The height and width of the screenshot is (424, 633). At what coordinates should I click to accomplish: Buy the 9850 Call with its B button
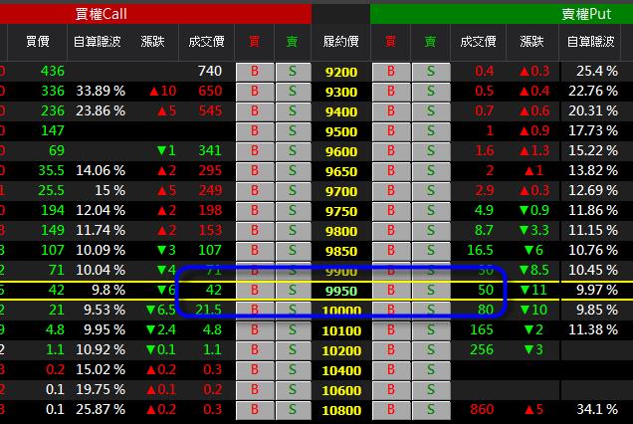[x=255, y=251]
